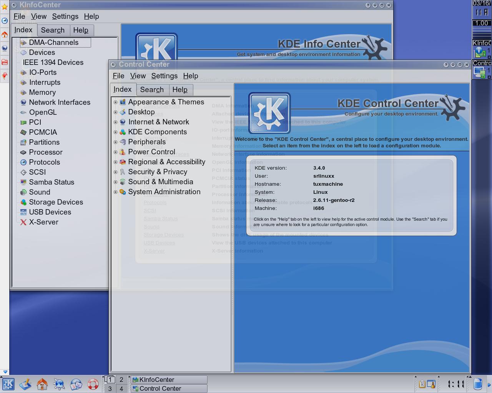Open the Trash icon in the panel

(x=477, y=384)
